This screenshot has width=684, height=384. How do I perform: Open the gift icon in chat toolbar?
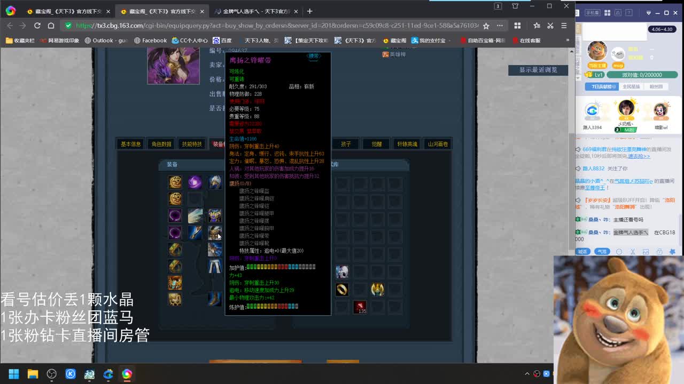(659, 252)
